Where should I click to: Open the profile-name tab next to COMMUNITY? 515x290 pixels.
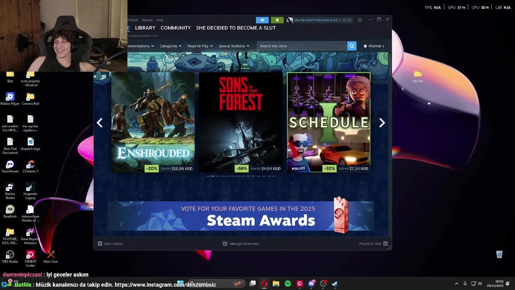(x=236, y=28)
